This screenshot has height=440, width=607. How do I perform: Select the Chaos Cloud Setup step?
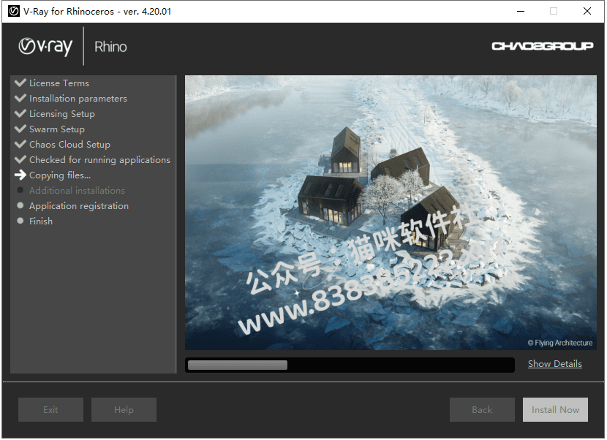tap(69, 144)
